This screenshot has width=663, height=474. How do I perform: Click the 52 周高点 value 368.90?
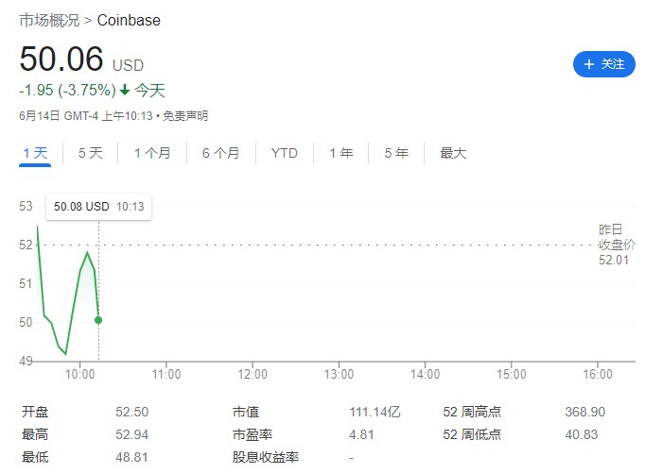[584, 412]
